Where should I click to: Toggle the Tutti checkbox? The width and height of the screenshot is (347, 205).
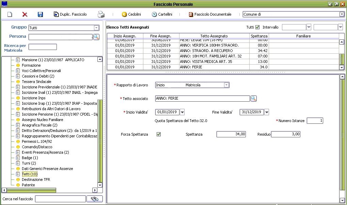pyautogui.click(x=257, y=27)
